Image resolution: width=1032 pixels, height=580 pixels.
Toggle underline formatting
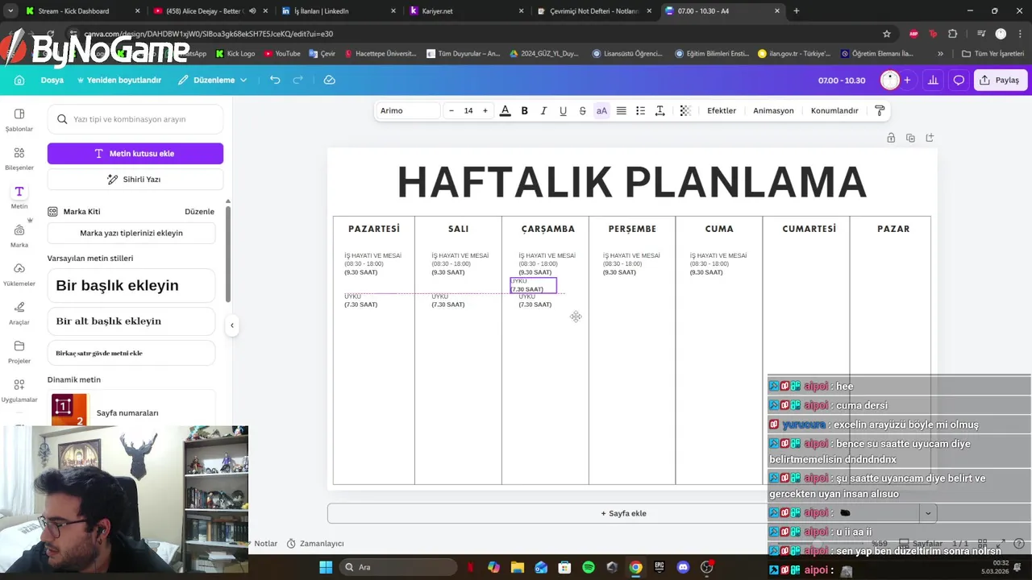pos(563,110)
